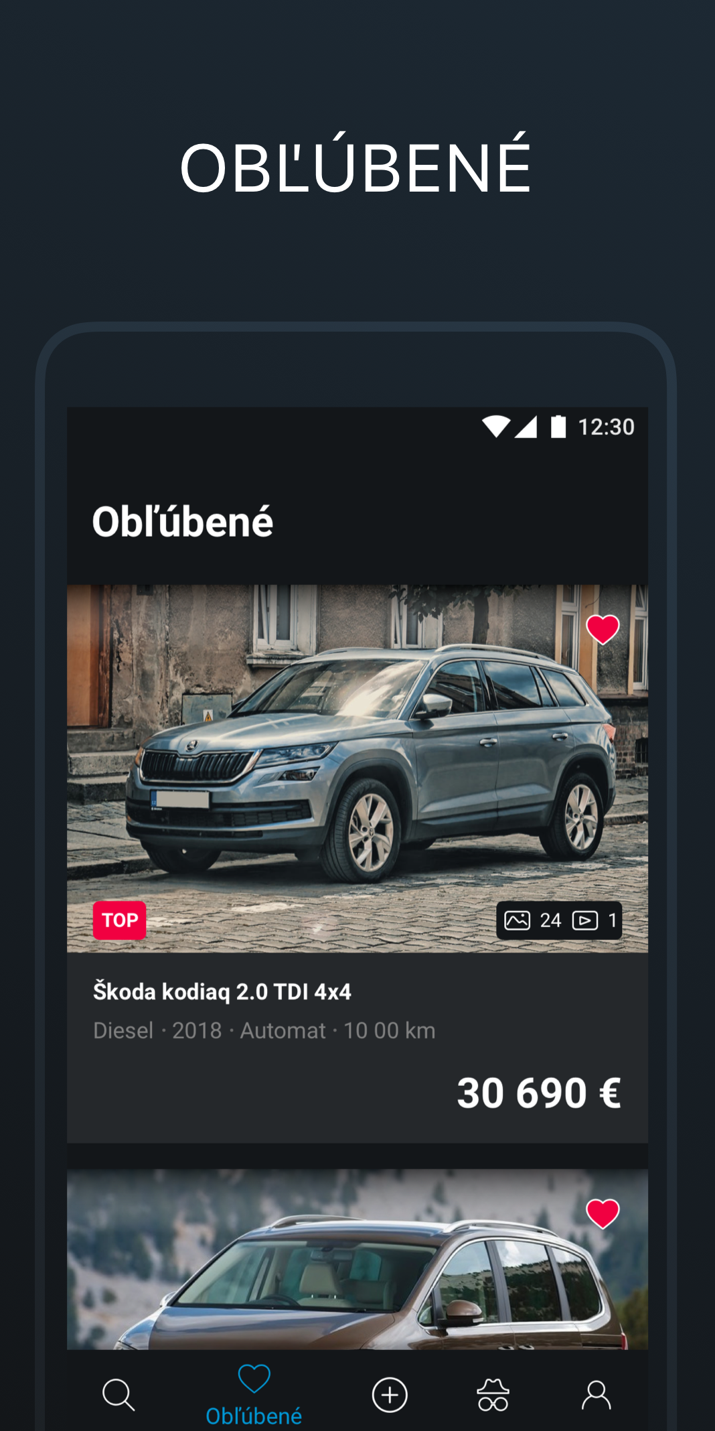Open the user profile icon
Image resolution: width=715 pixels, height=1431 pixels.
(596, 1395)
